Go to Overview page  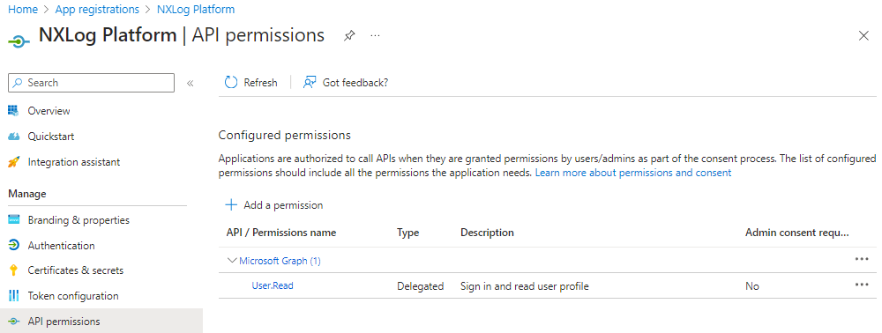(49, 111)
